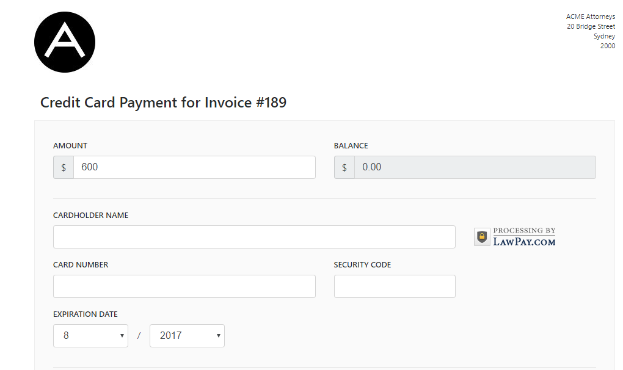Click the circular ACME letter-A logo

click(x=64, y=42)
